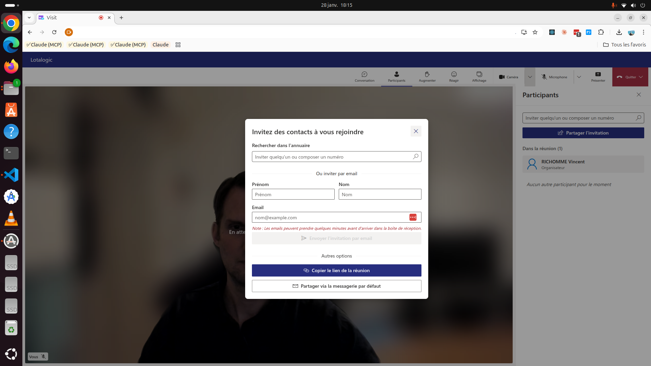Viewport: 651px width, 366px height.
Task: Focus the Email input field
Action: point(336,217)
